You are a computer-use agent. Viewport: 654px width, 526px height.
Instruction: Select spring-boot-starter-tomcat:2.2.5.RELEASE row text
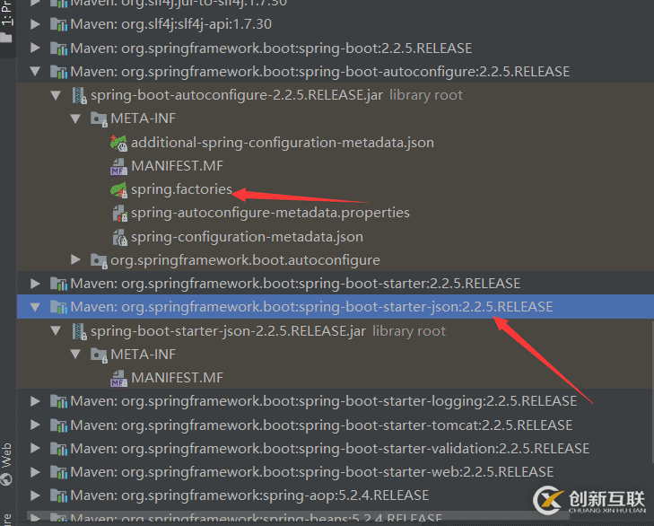click(321, 425)
